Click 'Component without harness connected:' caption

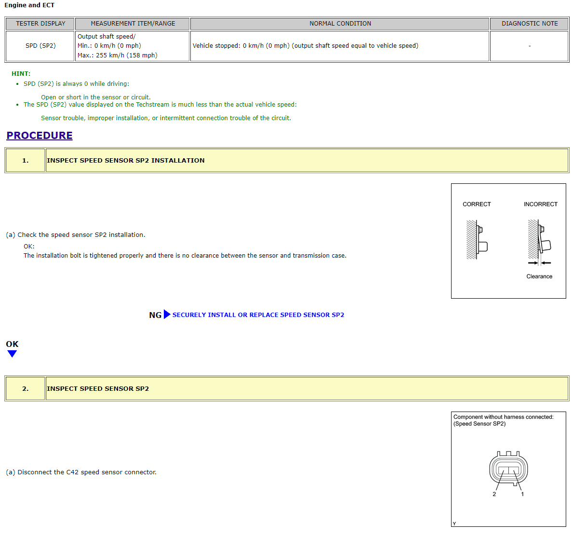(x=503, y=417)
